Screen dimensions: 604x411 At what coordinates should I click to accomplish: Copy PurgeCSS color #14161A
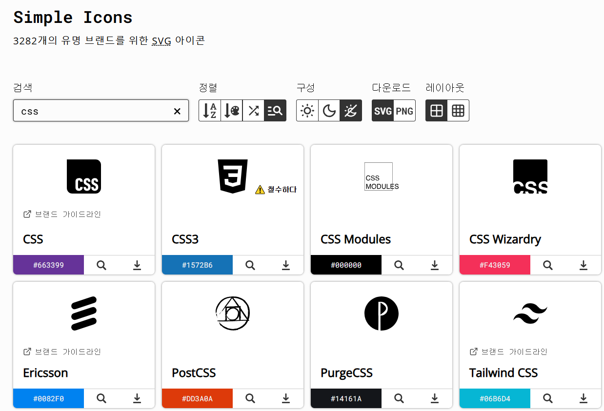pyautogui.click(x=346, y=398)
